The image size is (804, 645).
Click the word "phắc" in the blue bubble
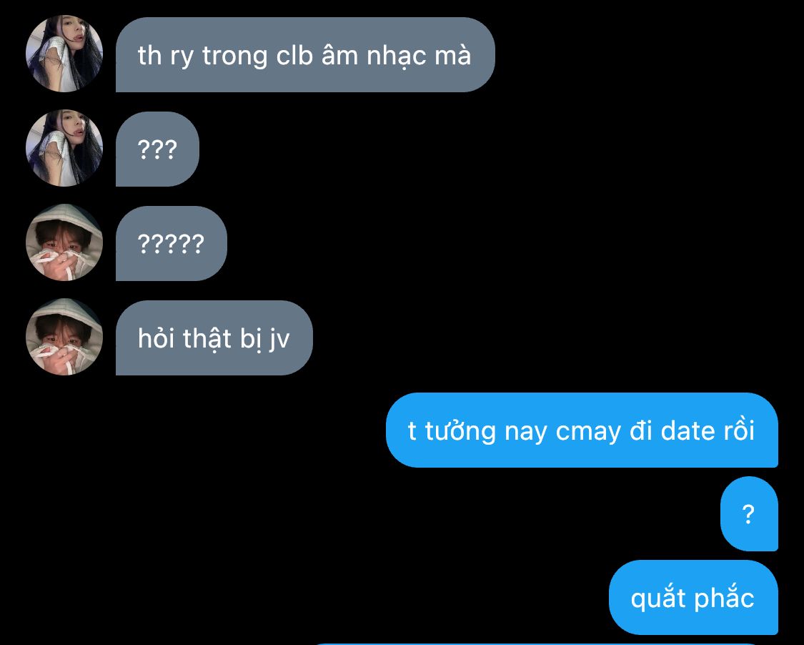[x=725, y=599]
